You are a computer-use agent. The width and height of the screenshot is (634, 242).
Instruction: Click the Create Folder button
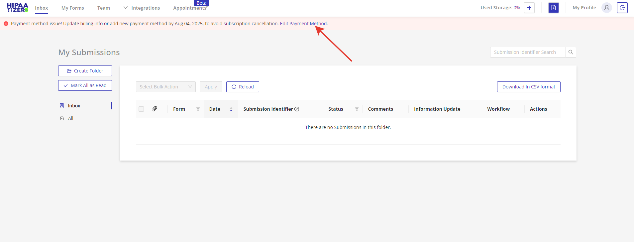(x=85, y=71)
